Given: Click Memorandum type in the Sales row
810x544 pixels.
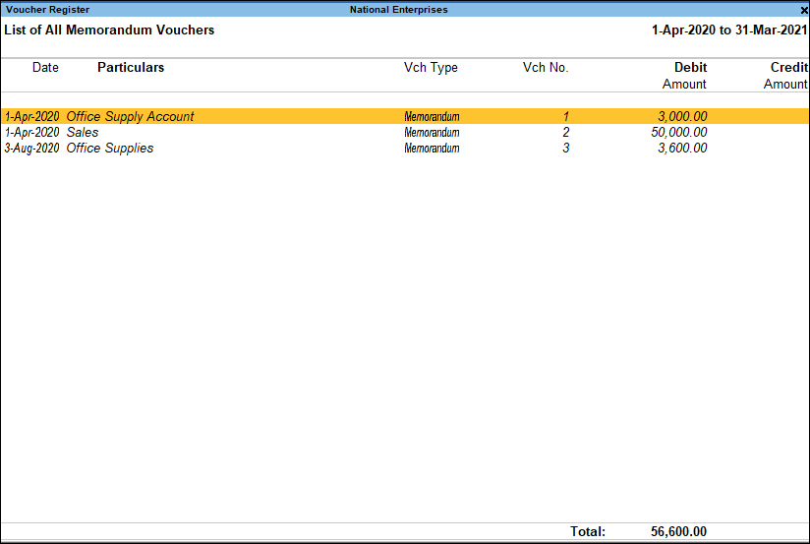Looking at the screenshot, I should tap(432, 133).
